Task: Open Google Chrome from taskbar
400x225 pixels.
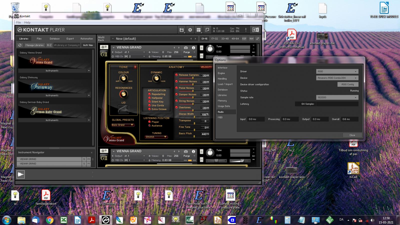Action: (x=50, y=220)
